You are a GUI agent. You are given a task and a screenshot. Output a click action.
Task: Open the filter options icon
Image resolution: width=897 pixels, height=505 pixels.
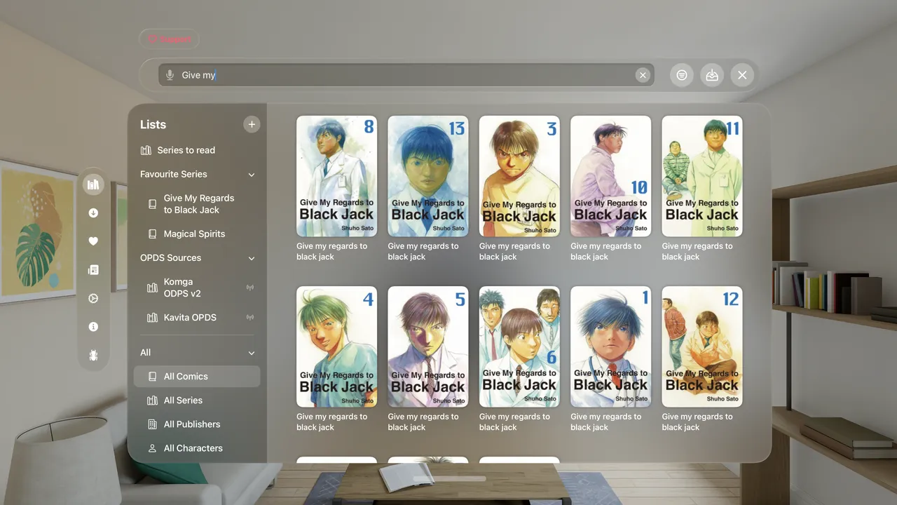[682, 75]
